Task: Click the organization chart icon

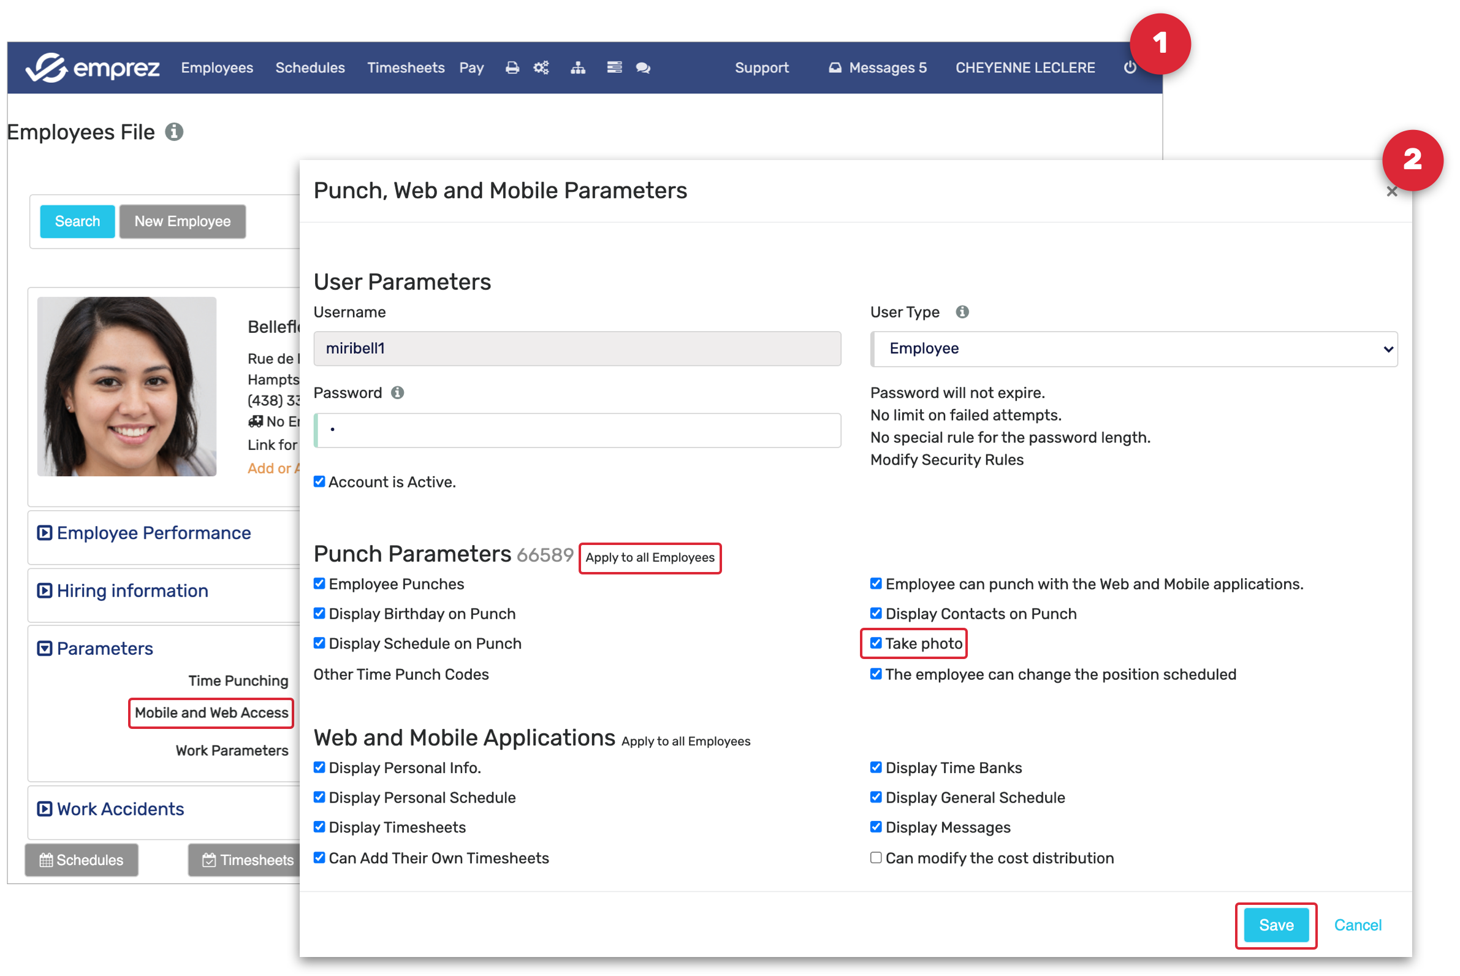Action: (x=577, y=68)
